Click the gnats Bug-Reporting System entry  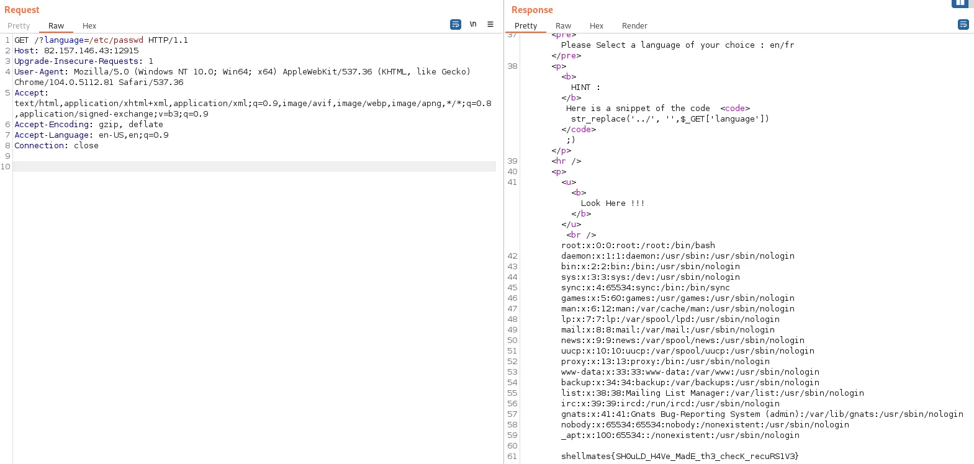(x=762, y=414)
